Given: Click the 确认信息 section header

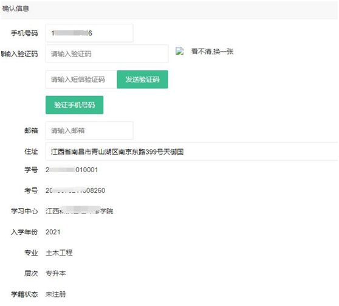Looking at the screenshot, I should 16,9.
